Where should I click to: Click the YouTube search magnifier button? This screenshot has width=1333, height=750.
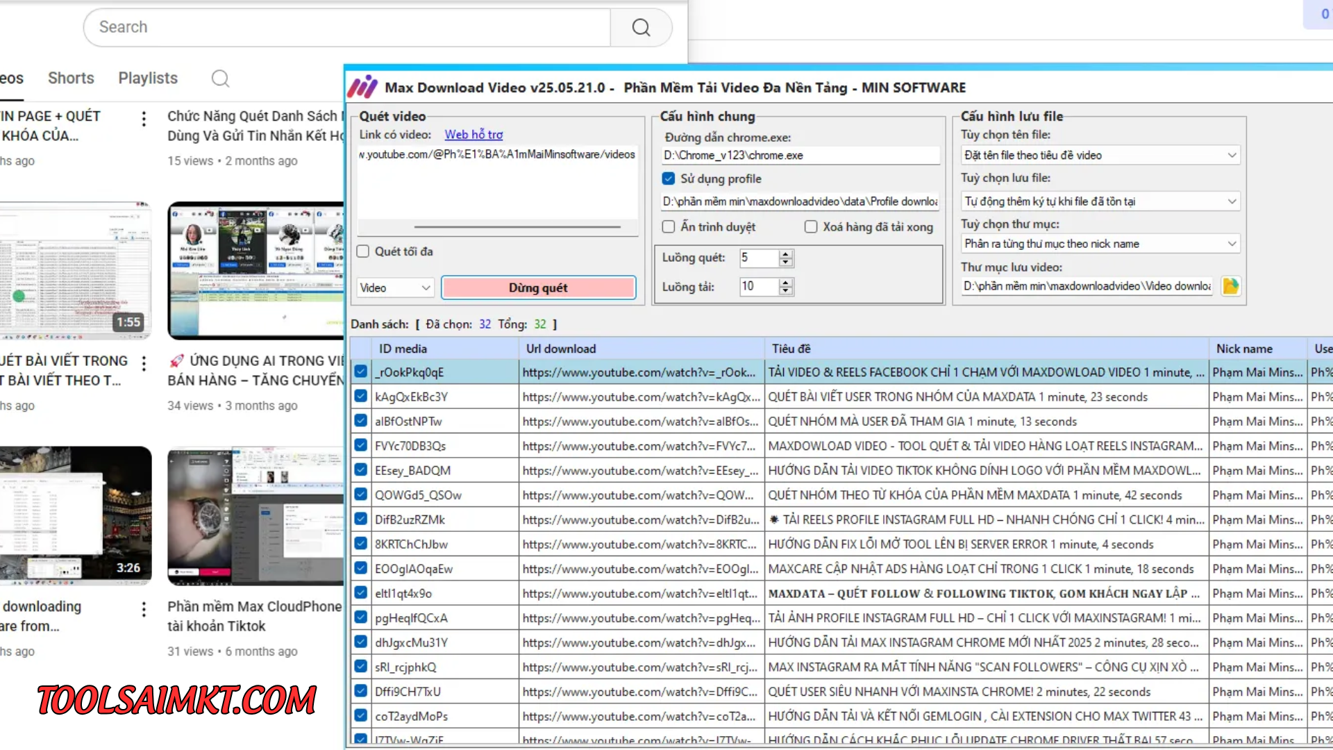[x=641, y=28]
